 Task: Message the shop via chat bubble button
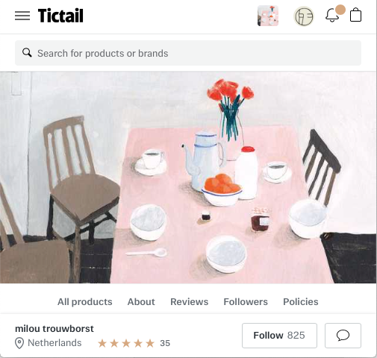pos(343,336)
